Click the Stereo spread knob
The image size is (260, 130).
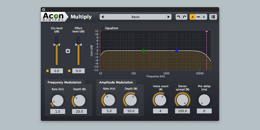click(x=183, y=100)
